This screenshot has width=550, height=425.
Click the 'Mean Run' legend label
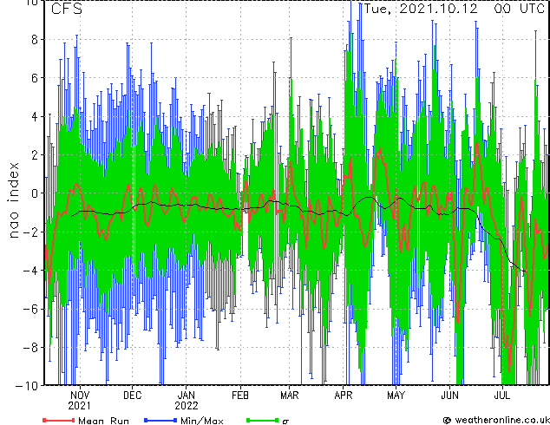[x=103, y=421]
